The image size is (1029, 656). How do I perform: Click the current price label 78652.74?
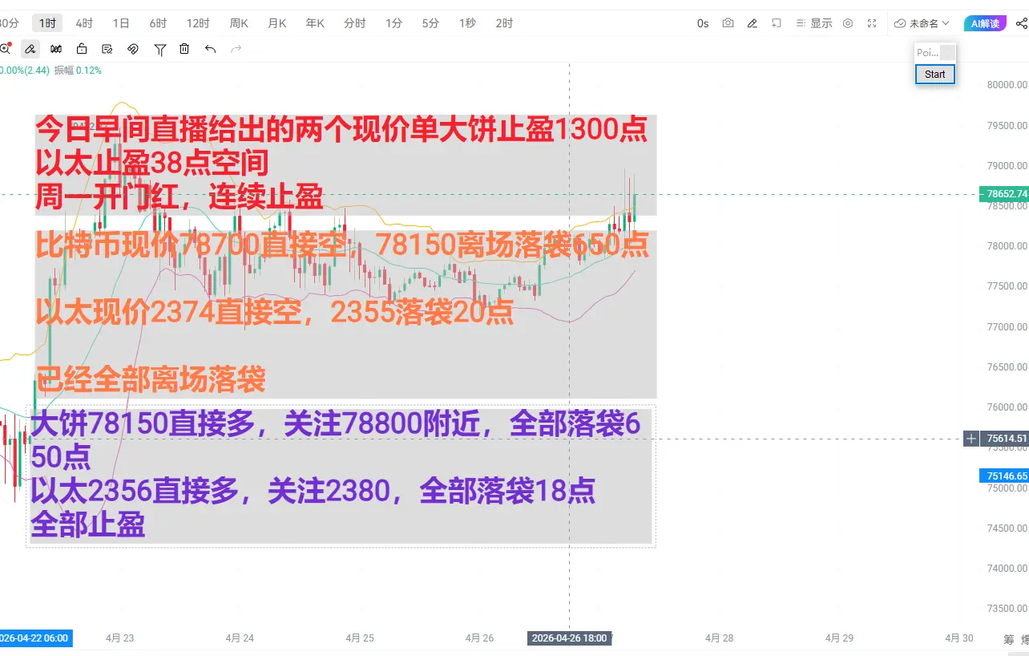[x=1003, y=194]
